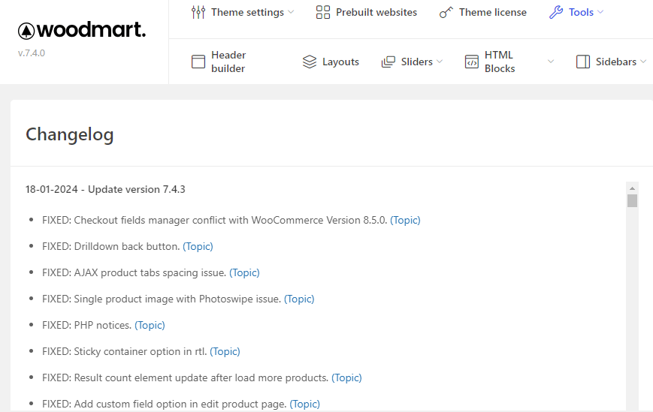
Task: Click the Theme license key icon
Action: click(446, 13)
